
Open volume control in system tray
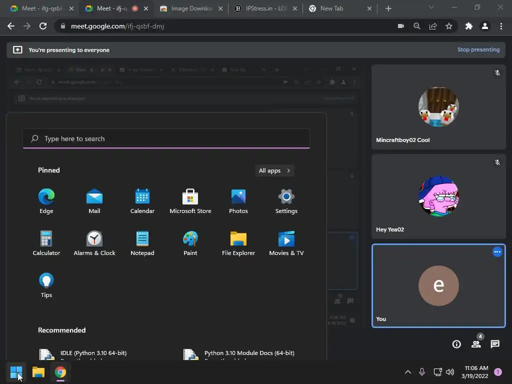(450, 371)
